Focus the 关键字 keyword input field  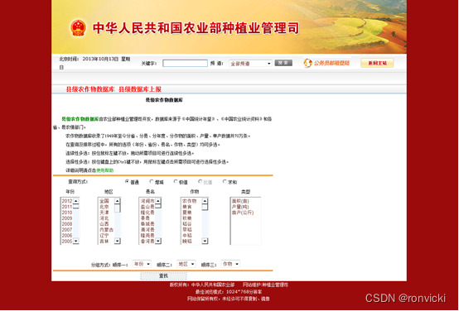pyautogui.click(x=185, y=64)
